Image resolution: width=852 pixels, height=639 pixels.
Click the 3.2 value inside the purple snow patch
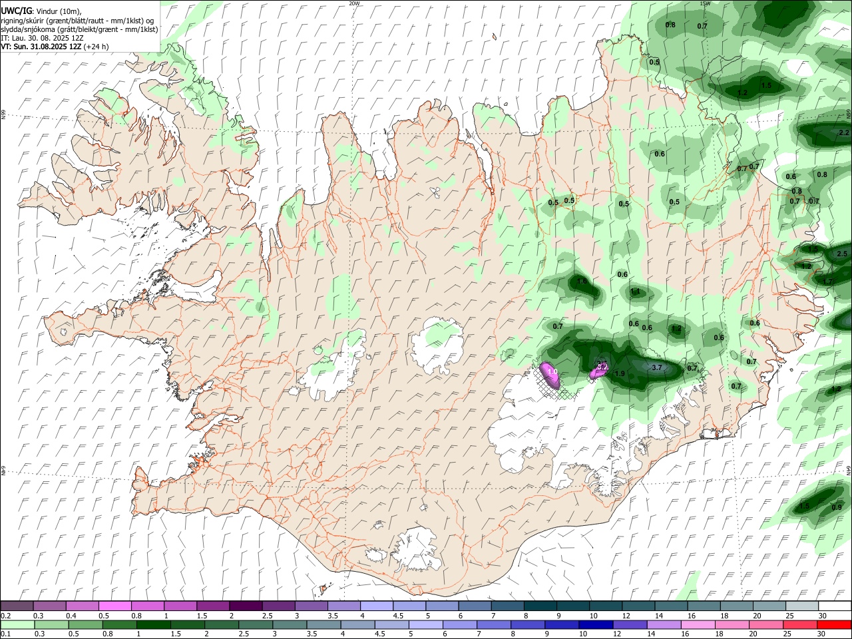602,366
